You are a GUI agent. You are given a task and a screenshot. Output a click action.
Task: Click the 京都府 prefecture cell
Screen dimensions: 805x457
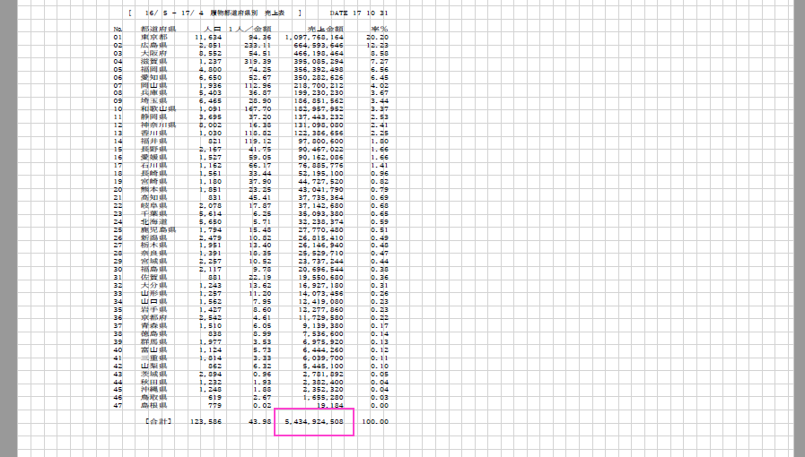click(x=153, y=317)
